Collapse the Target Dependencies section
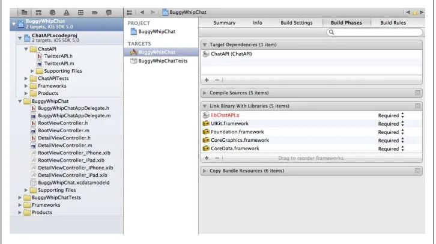Image resolution: width=436 pixels, height=244 pixels. coord(205,45)
